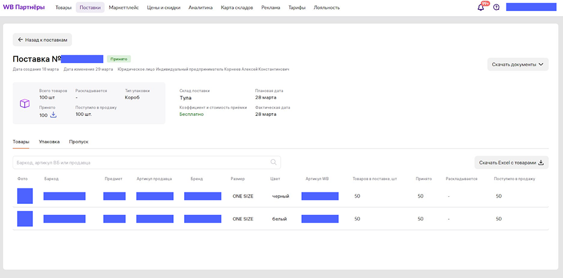Click the search magnifier icon

click(x=274, y=162)
